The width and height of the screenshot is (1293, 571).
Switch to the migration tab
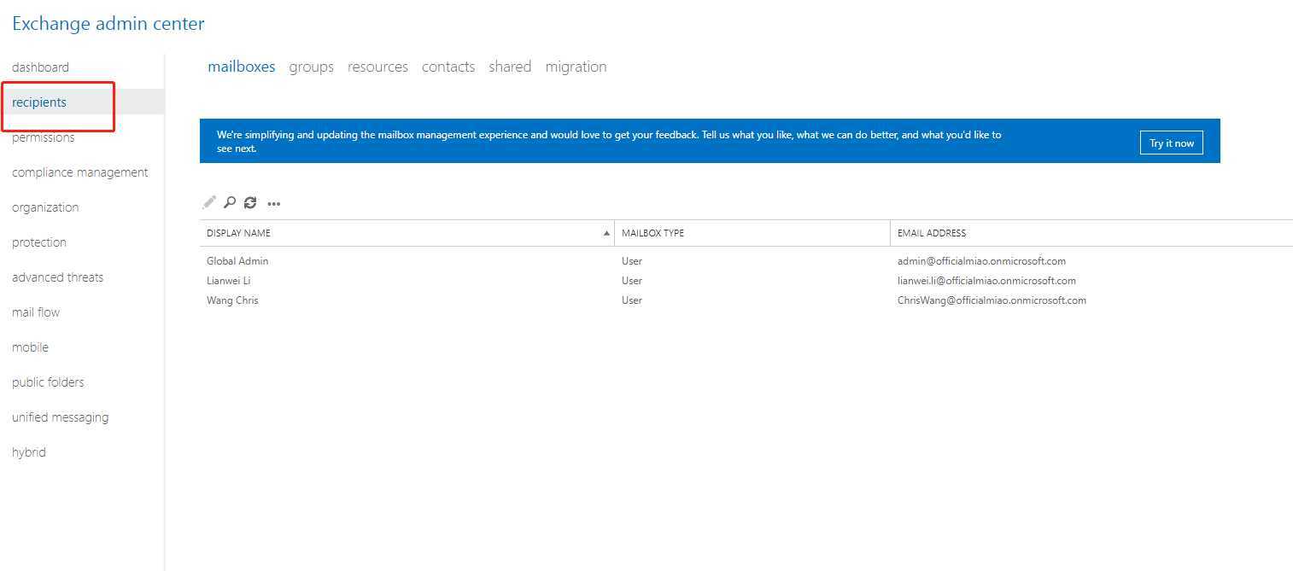coord(576,67)
